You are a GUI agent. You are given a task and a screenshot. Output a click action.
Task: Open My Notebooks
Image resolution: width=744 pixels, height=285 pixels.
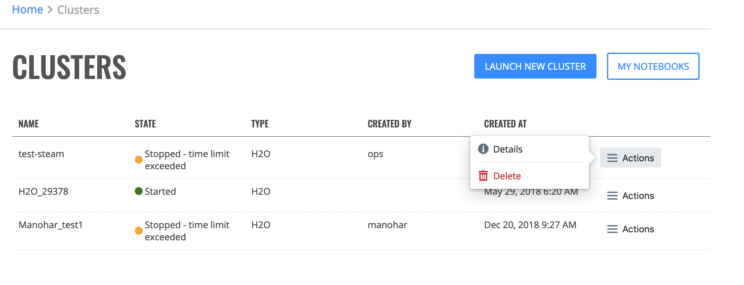click(653, 66)
